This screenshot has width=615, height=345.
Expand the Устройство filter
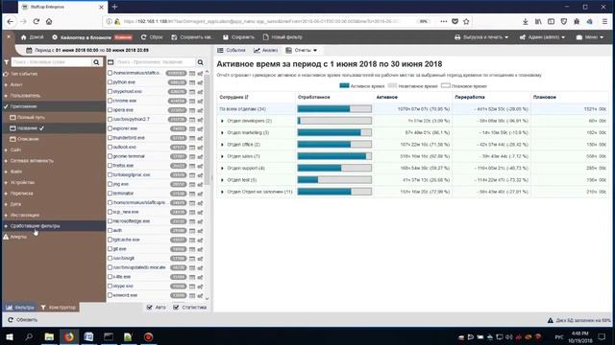[6, 182]
